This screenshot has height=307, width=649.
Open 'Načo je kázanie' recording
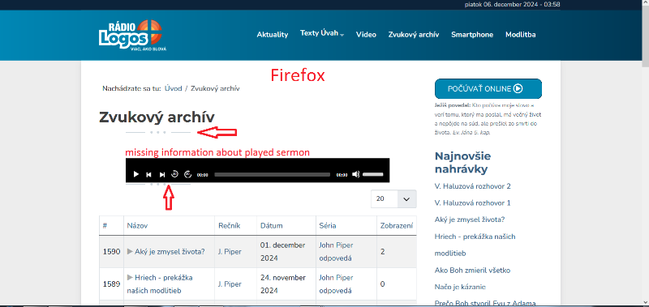tap(460, 287)
